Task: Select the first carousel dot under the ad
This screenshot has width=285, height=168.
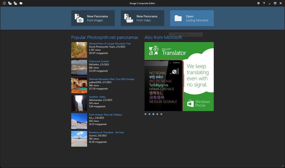Action: (145, 114)
